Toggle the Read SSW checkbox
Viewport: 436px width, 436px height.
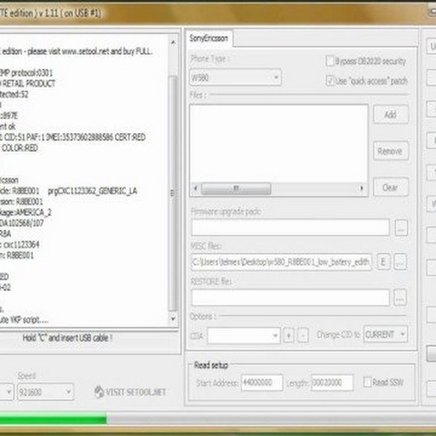[368, 382]
